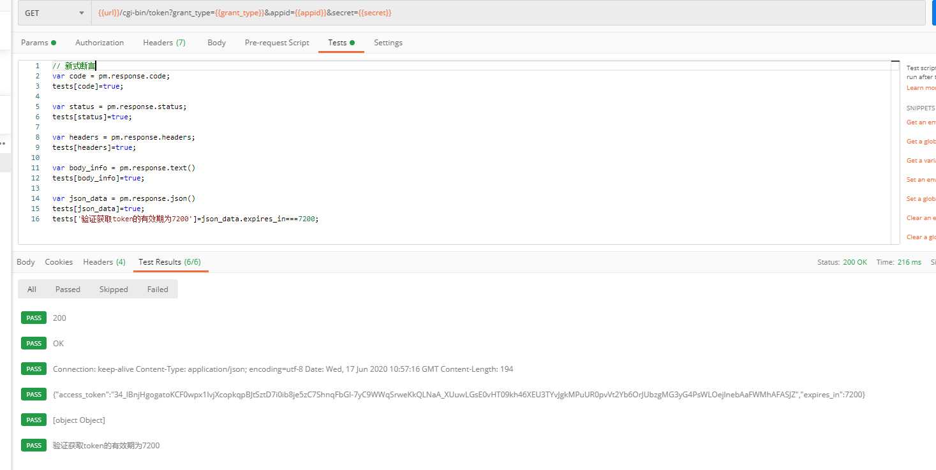
Task: Click the PASS badge for token有效期 result
Action: (34, 445)
